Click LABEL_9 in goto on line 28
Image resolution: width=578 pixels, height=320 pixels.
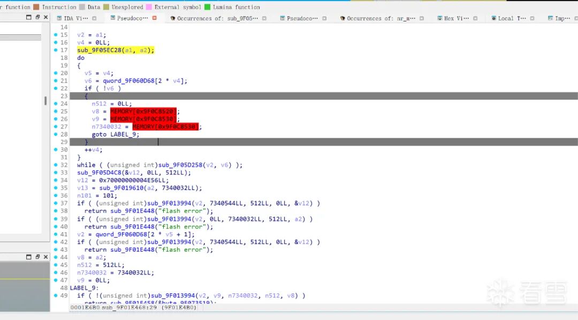tap(124, 134)
